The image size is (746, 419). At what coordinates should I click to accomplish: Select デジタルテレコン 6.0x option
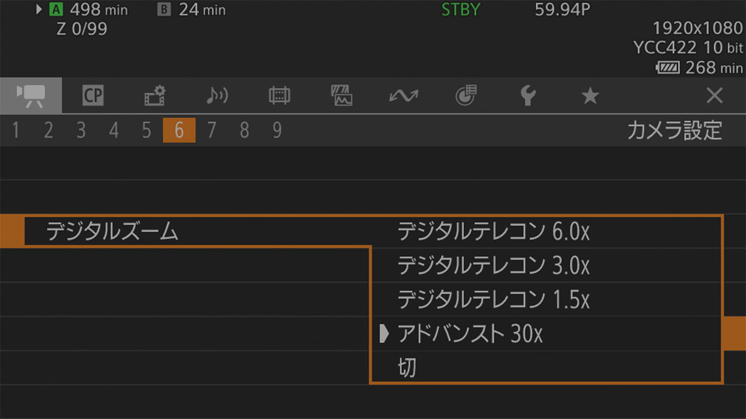pyautogui.click(x=493, y=232)
